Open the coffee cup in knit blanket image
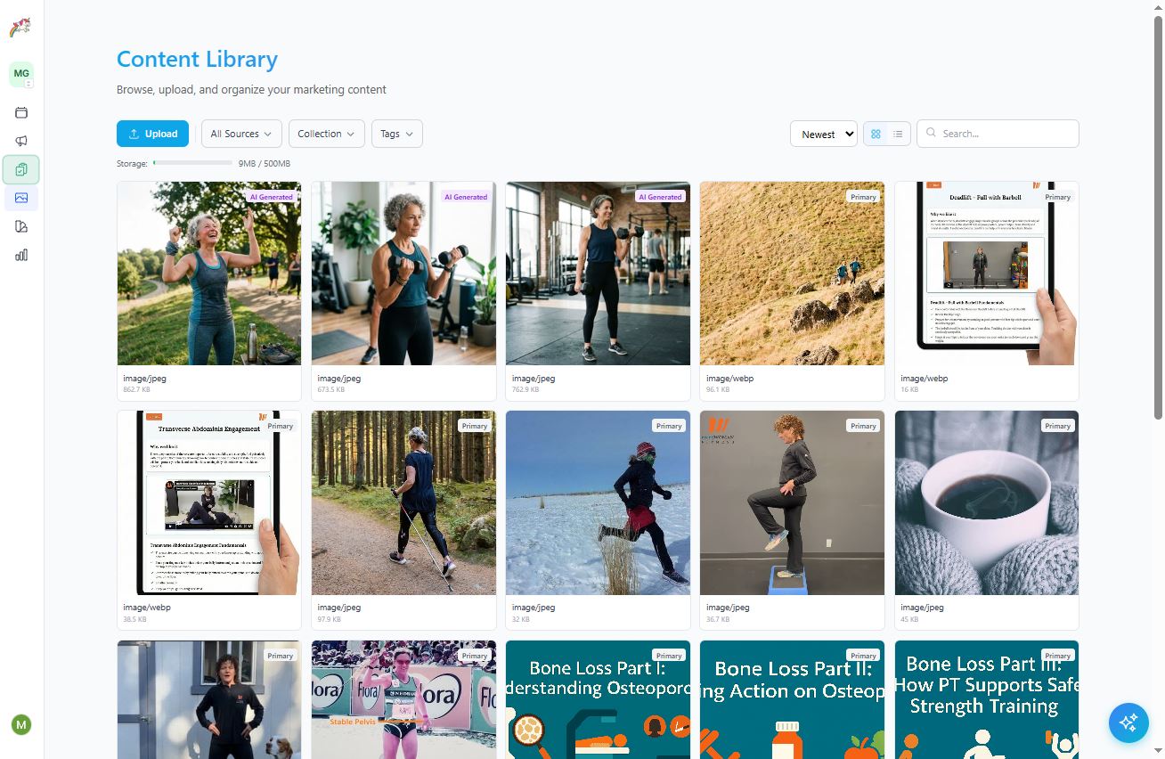The height and width of the screenshot is (759, 1165). 987,502
